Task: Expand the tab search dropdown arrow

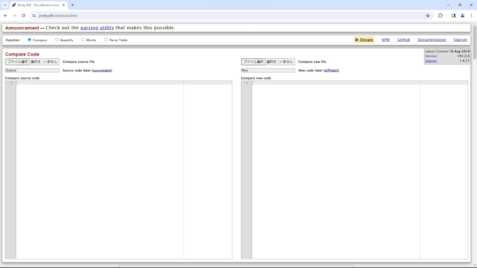Action: (5, 5)
